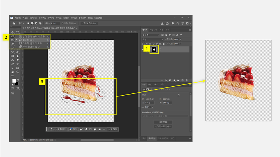The image size is (280, 157).
Task: Open the Fill dropdown arrow
Action: 181,44
